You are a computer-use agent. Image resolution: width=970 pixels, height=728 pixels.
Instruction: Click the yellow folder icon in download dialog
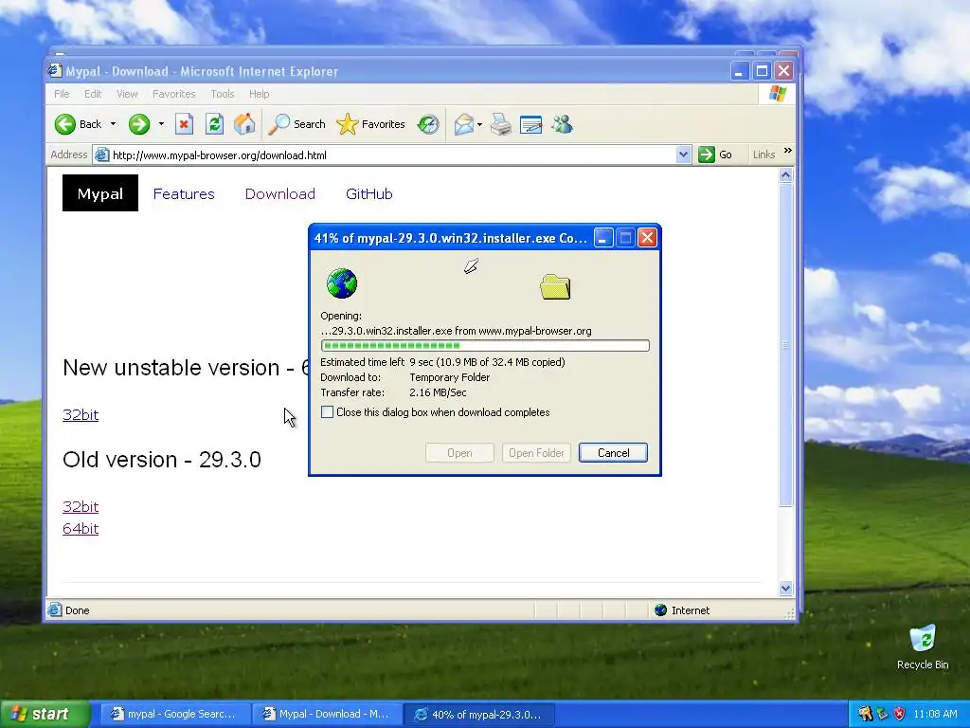(x=555, y=286)
